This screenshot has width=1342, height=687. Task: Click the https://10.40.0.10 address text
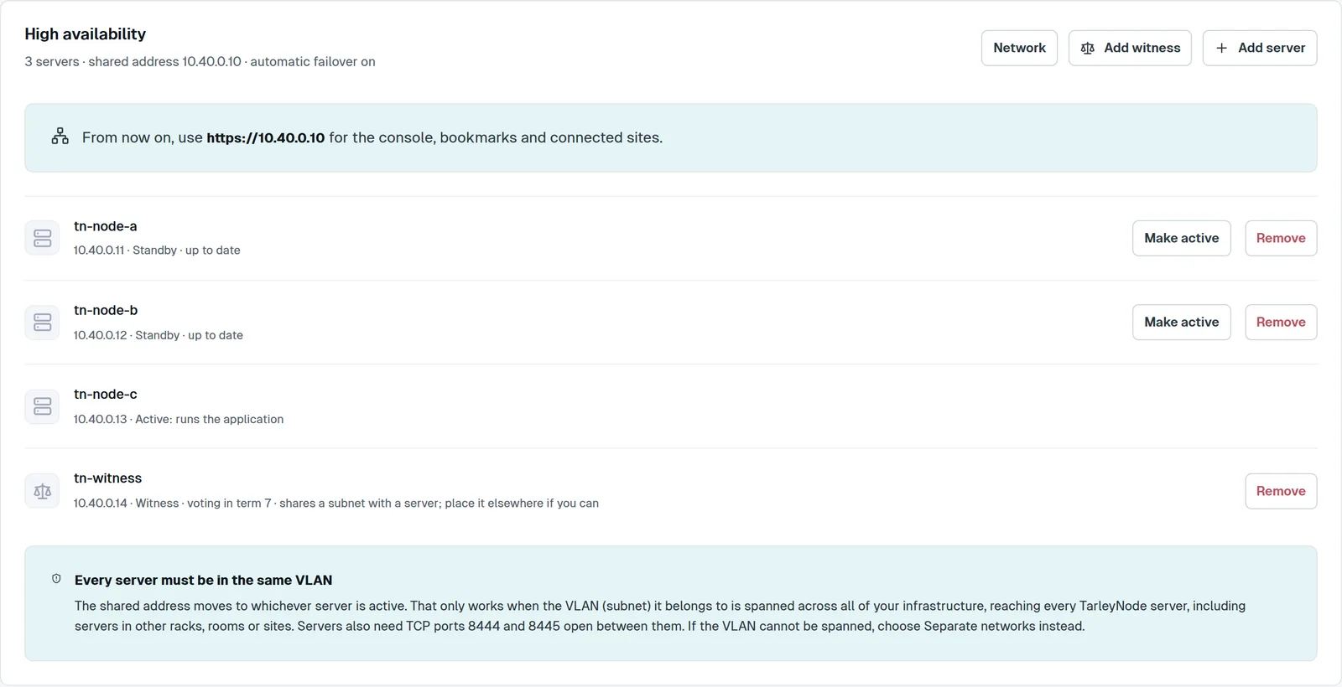click(265, 137)
